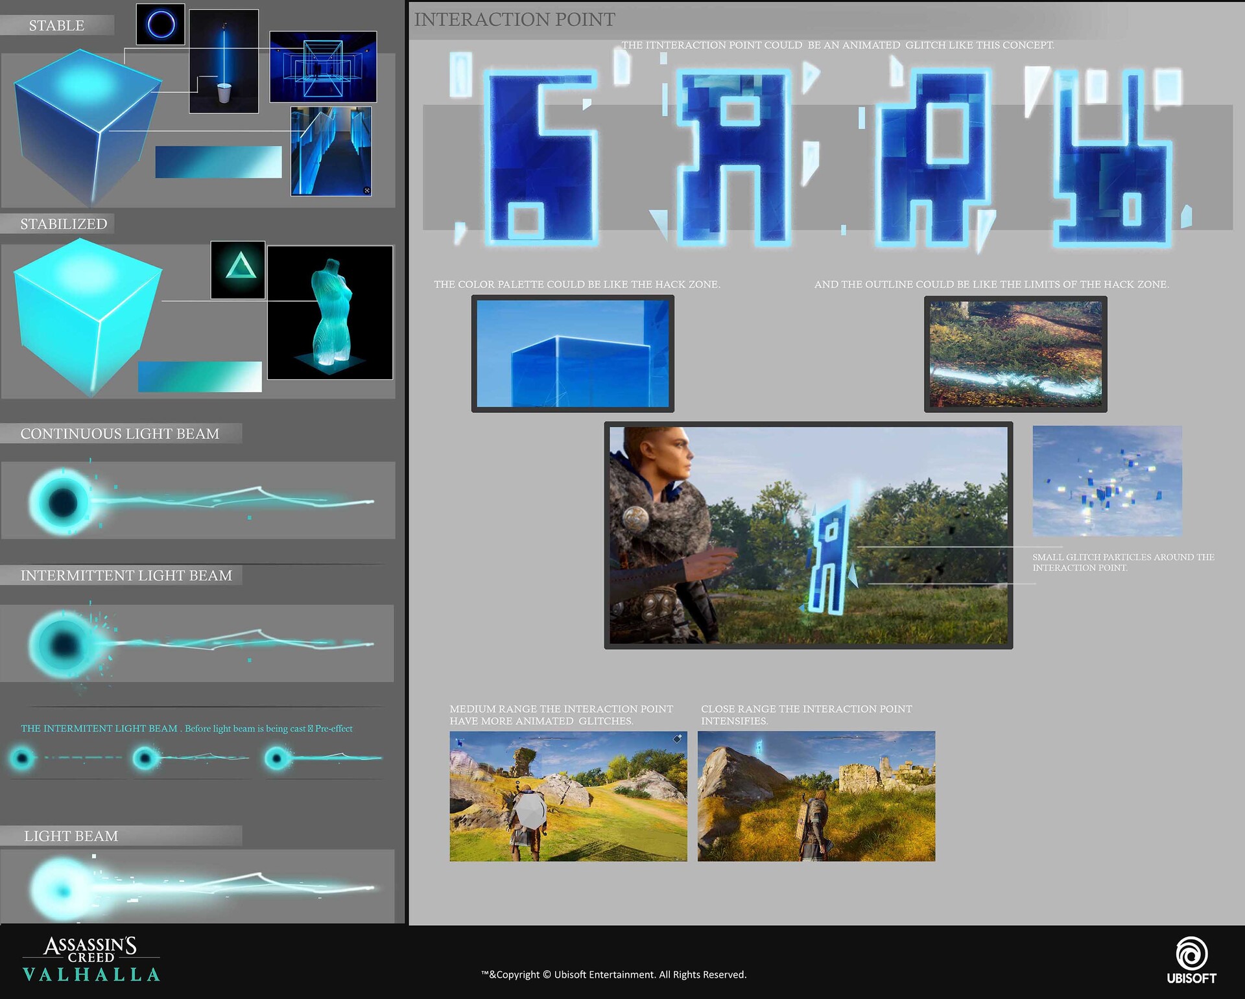
Task: Click the "MEDIUM RANGE THE INTERACTION POINT" caption
Action: click(562, 715)
